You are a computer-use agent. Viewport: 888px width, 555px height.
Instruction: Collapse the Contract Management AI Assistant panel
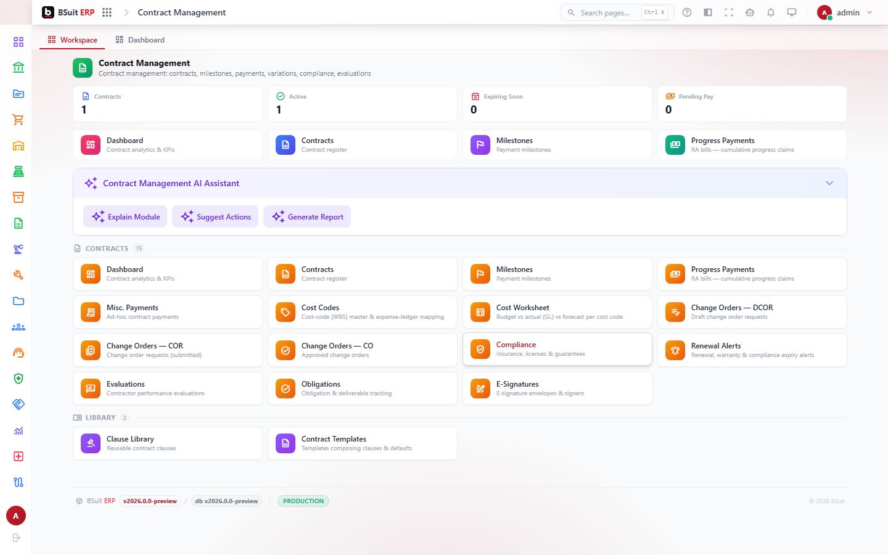(829, 183)
